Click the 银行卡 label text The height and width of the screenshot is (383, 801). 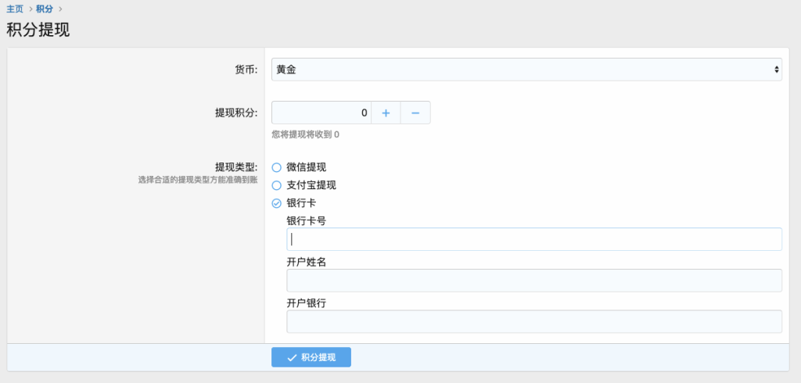coord(301,203)
